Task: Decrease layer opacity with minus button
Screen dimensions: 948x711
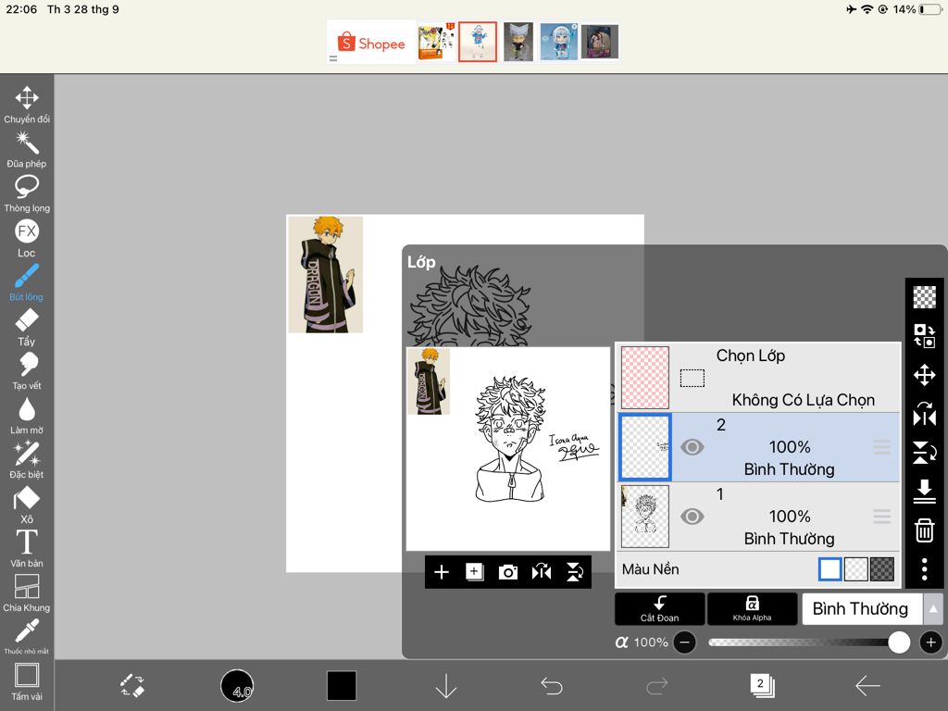Action: (x=684, y=642)
